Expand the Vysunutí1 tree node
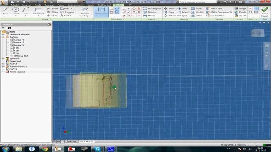Image resolution: width=271 pixels, height=152 pixels. pyautogui.click(x=3, y=58)
